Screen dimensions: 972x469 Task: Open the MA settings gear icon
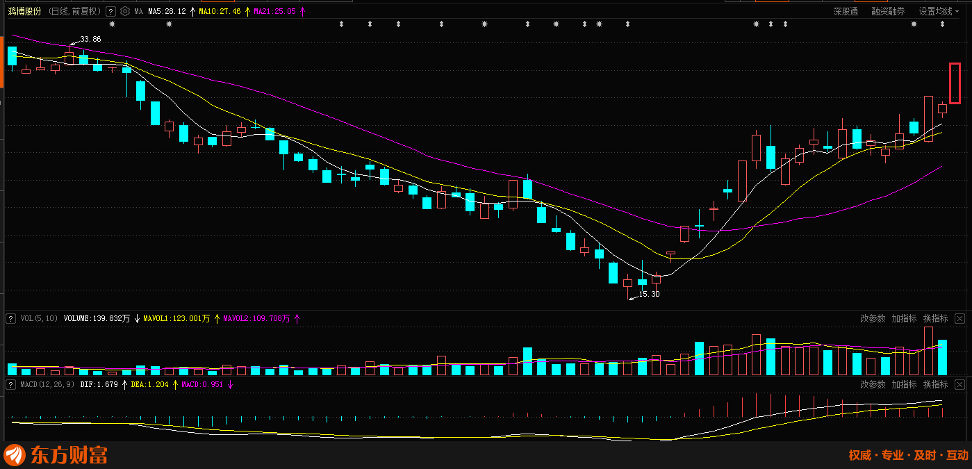(124, 11)
